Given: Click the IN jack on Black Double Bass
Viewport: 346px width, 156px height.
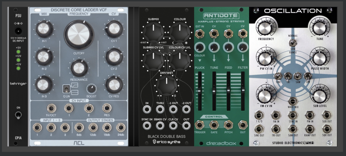Looking at the screenshot, I should pos(147,109).
